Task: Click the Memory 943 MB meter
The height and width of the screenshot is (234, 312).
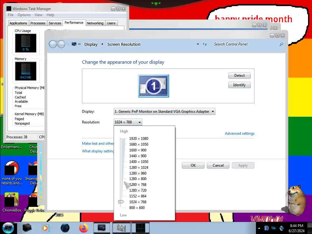Action: click(x=26, y=71)
